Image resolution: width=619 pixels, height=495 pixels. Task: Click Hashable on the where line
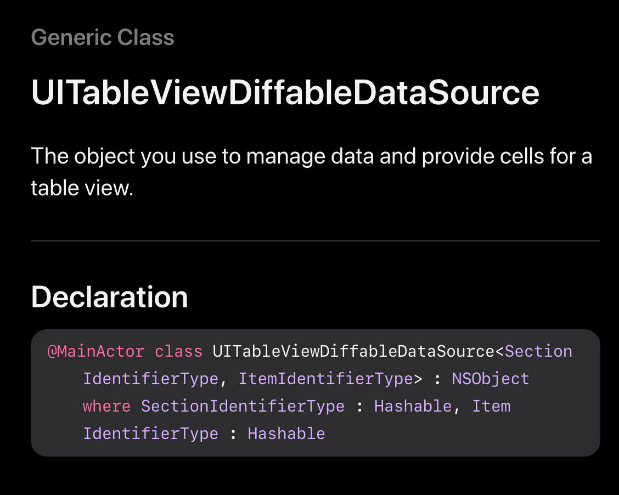click(413, 407)
